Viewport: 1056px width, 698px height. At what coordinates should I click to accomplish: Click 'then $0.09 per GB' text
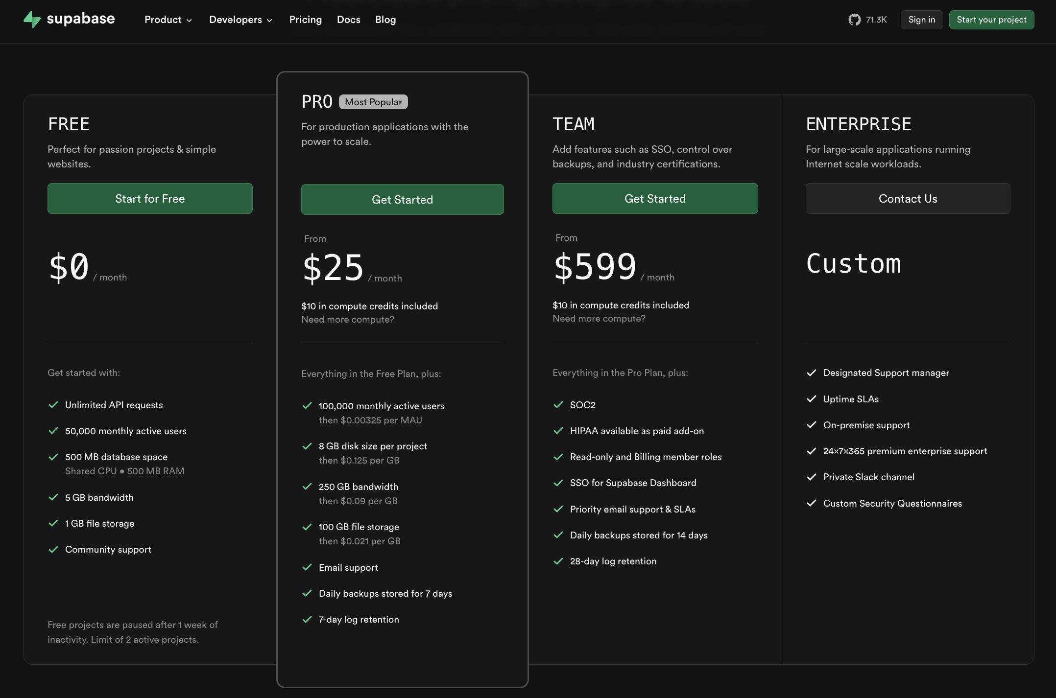point(358,501)
